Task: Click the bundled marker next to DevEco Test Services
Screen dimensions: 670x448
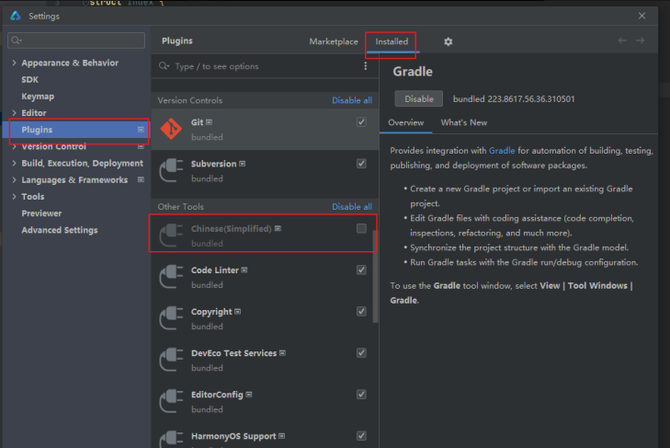Action: point(282,353)
